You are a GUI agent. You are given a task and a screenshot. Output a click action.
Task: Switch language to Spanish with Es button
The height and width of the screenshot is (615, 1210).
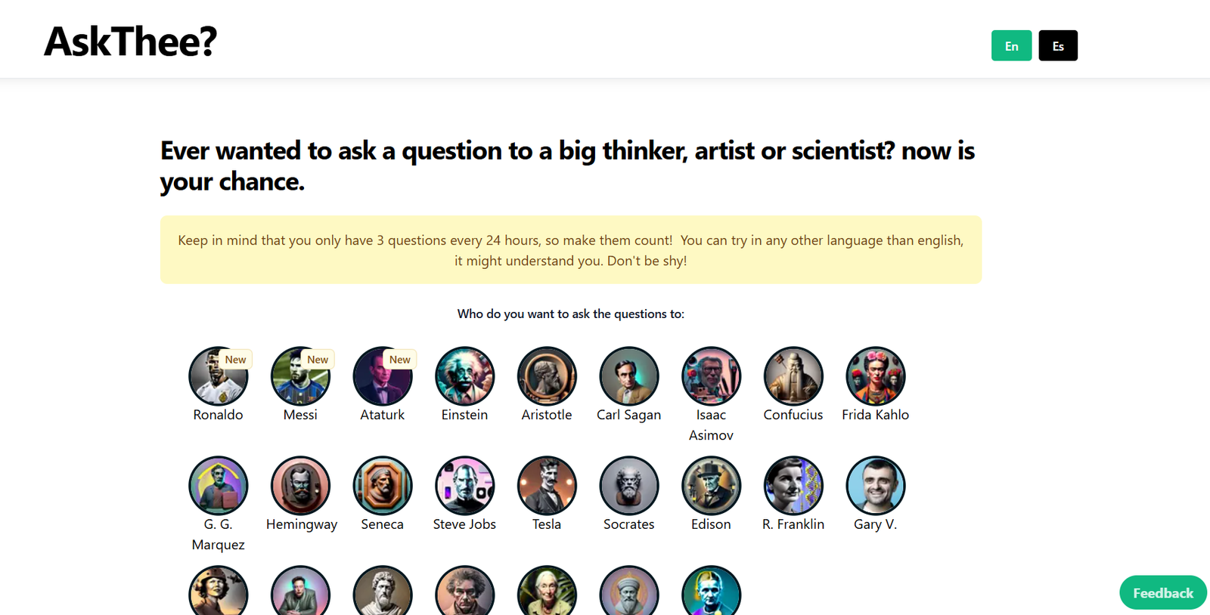[x=1058, y=46]
